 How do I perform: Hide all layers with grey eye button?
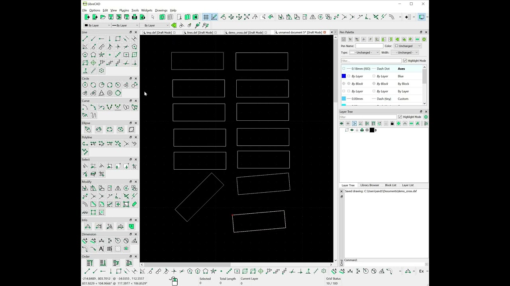348,124
